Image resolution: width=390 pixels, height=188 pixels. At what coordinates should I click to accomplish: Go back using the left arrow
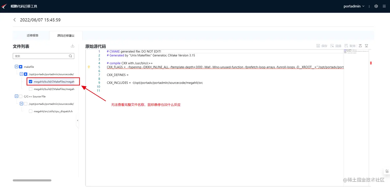pos(14,20)
